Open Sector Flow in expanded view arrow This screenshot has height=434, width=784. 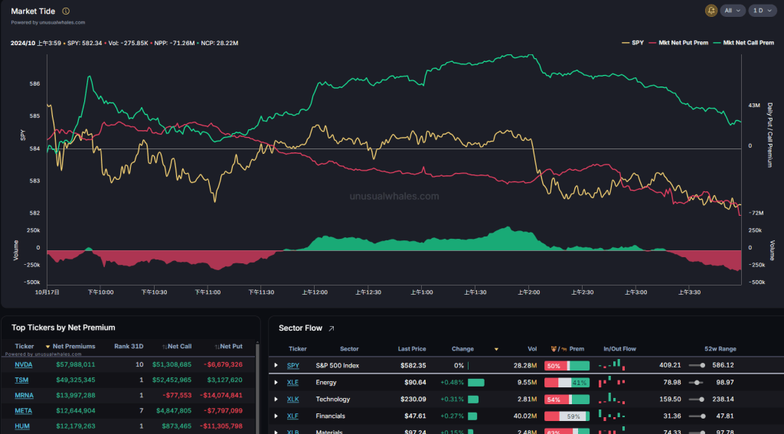click(332, 328)
